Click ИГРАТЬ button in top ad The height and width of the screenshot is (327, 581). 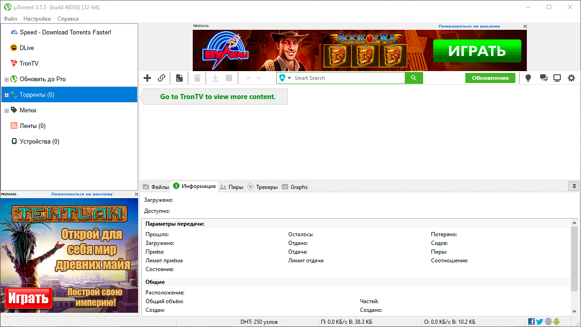tap(477, 51)
